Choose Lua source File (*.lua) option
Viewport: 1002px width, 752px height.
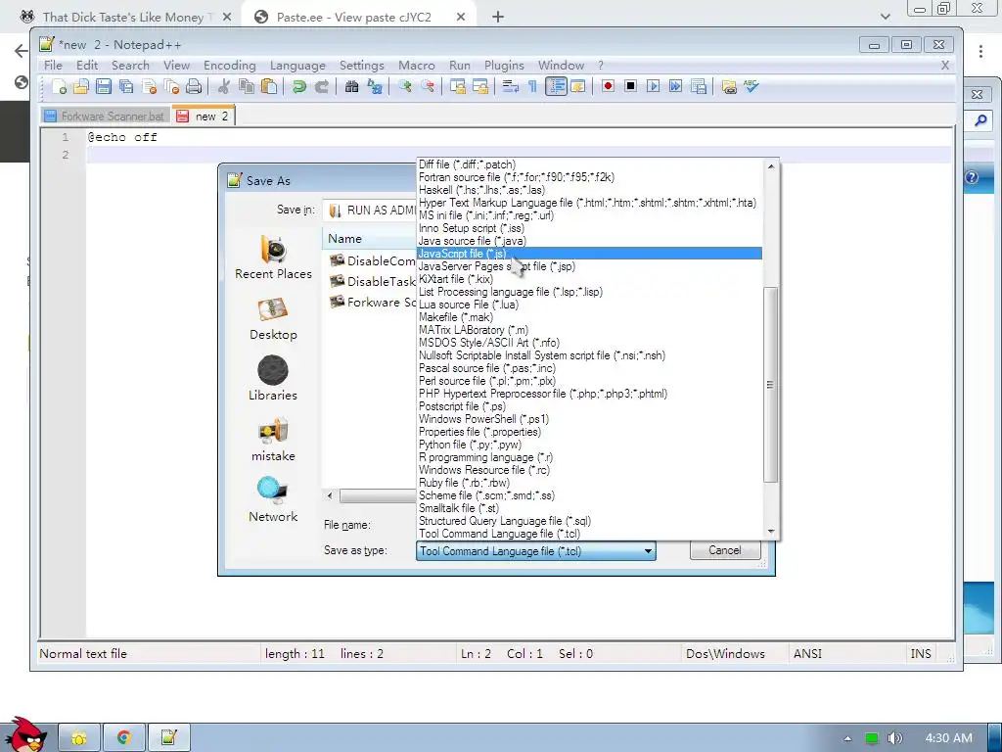point(588,305)
